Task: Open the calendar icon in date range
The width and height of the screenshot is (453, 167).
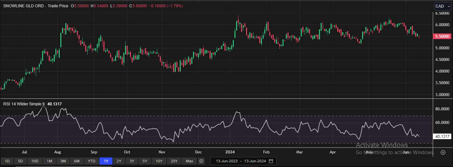Action: (x=271, y=161)
